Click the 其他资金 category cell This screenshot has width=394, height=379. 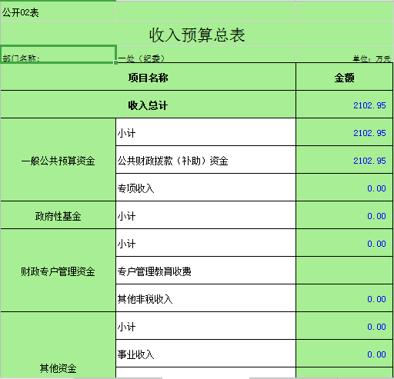(x=58, y=345)
